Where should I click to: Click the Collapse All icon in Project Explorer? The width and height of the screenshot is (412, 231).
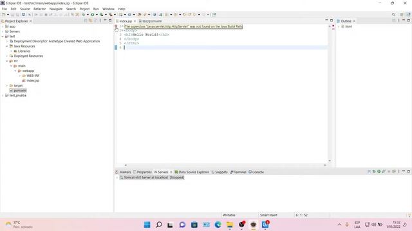(x=86, y=21)
